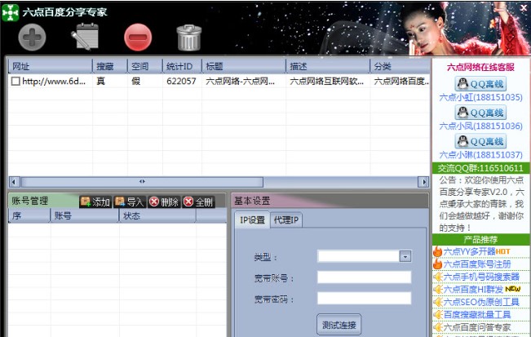The image size is (531, 337).
Task: Click the 账号 column header
Action: tap(85, 215)
